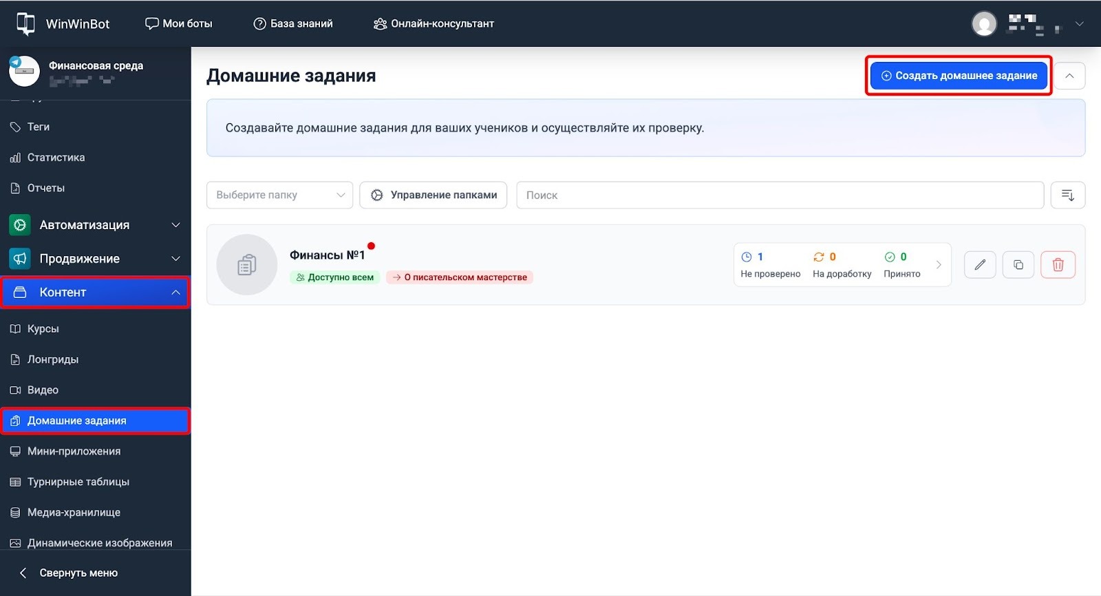Image resolution: width=1101 pixels, height=596 pixels.
Task: Open the Статистика sidebar item
Action: [x=56, y=158]
